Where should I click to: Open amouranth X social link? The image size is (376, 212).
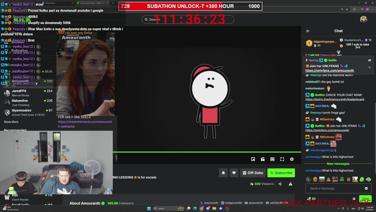209,203
